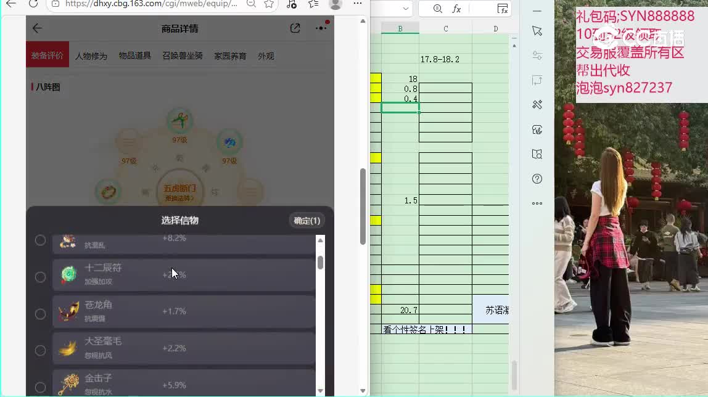
Task: Open the browser settings three-dot menu
Action: coord(357,3)
